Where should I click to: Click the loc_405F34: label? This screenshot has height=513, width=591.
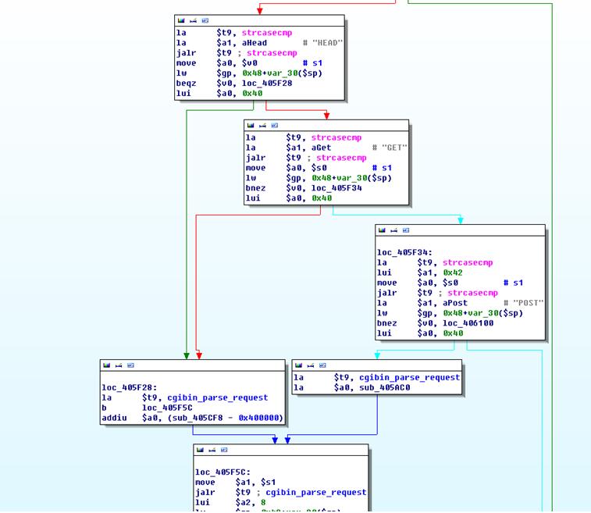404,252
